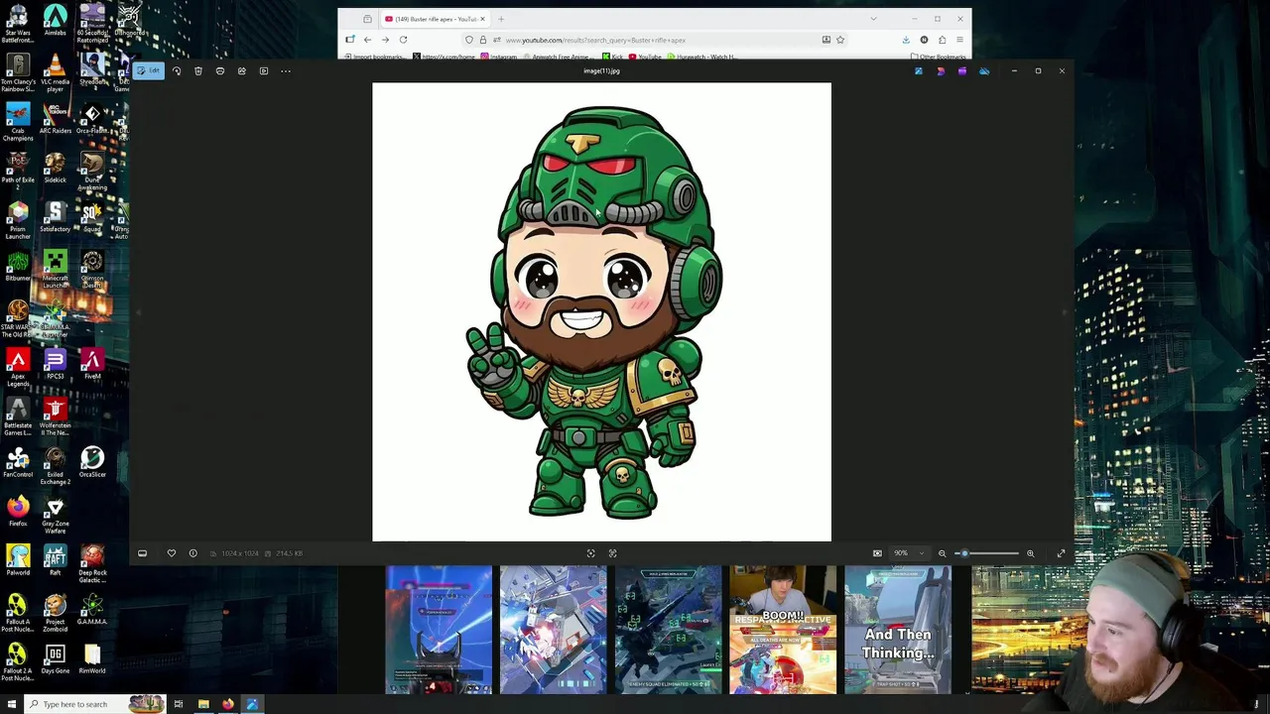Open the Palworld desktop shortcut
This screenshot has width=1270, height=714.
tap(18, 560)
